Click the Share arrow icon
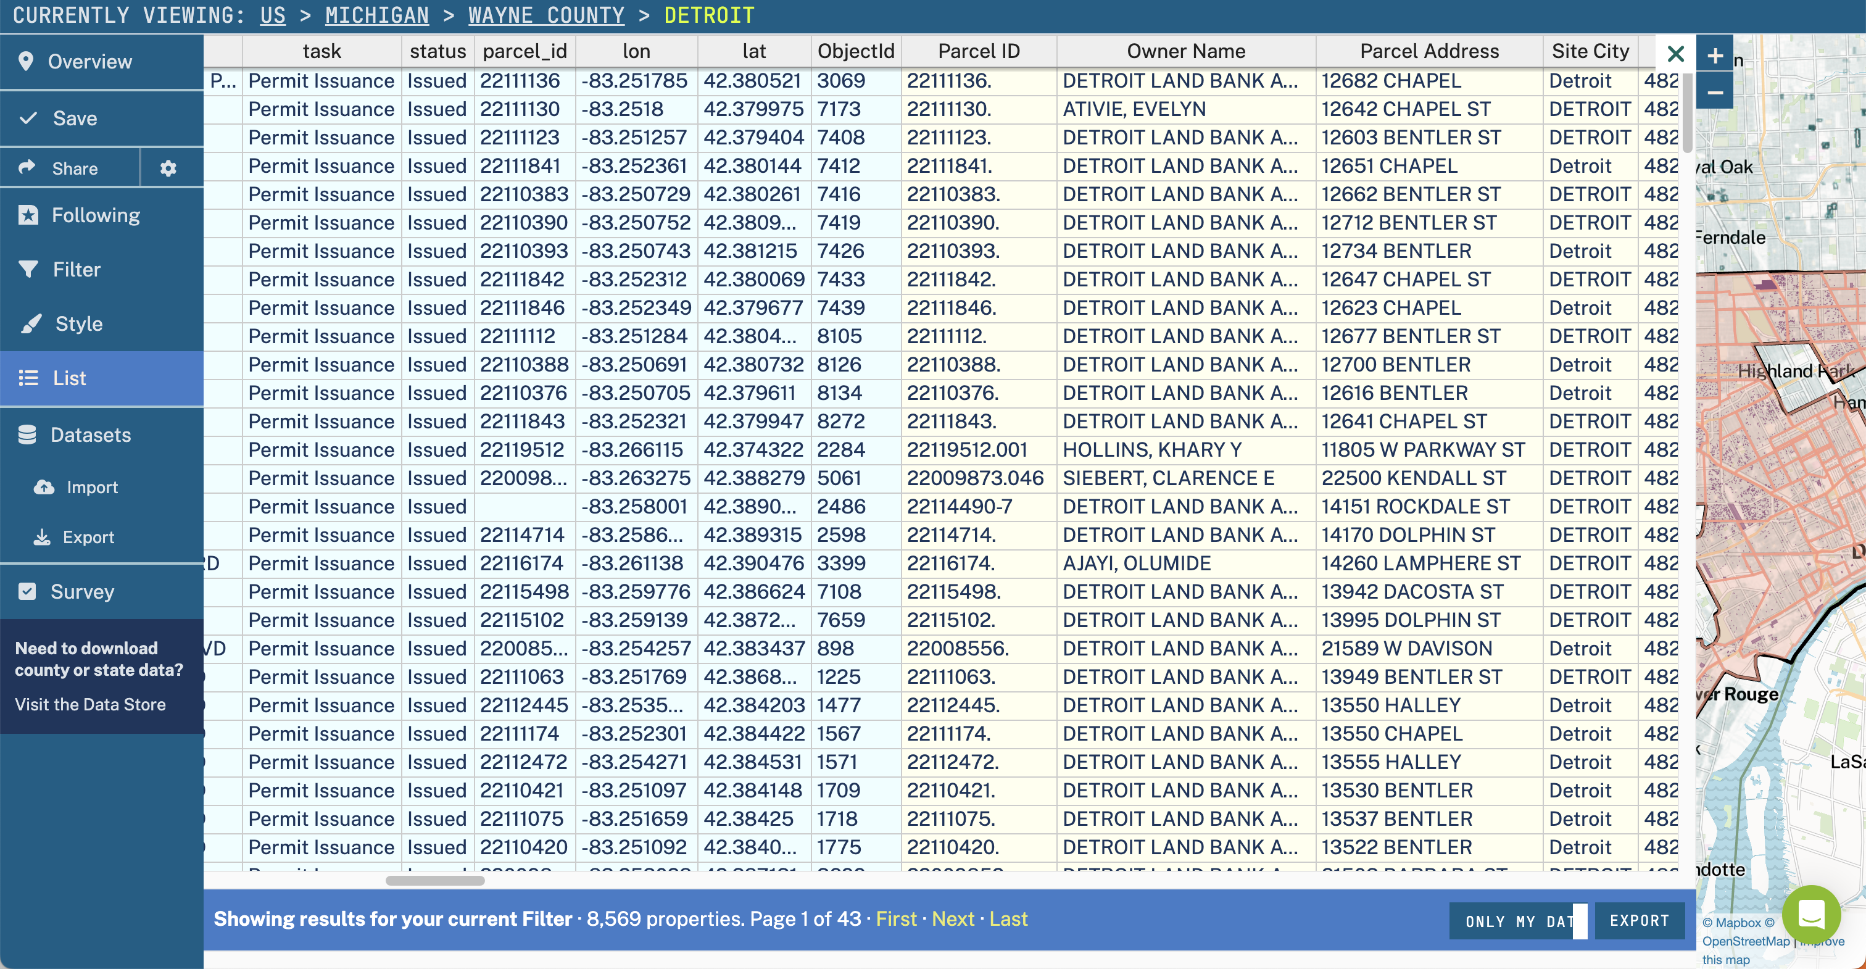The height and width of the screenshot is (969, 1866). tap(27, 167)
